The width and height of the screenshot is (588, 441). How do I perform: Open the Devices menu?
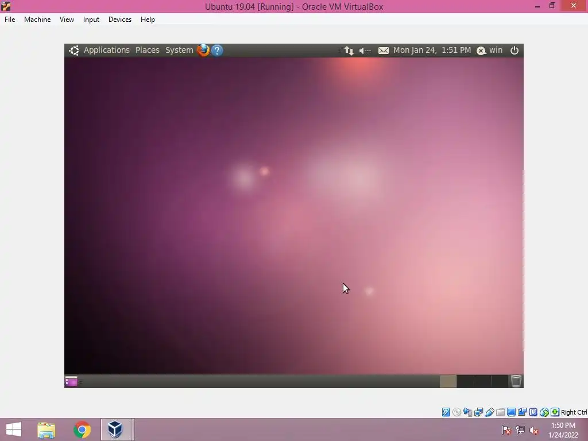[x=120, y=20]
